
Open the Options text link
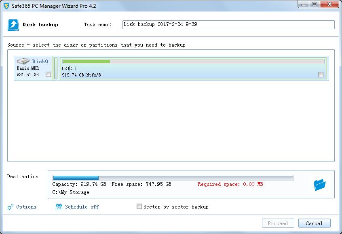click(26, 207)
